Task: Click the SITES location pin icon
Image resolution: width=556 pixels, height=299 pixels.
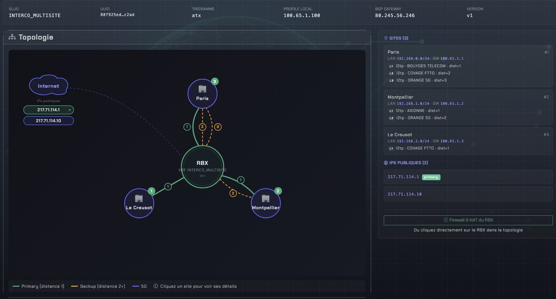Action: (x=386, y=38)
